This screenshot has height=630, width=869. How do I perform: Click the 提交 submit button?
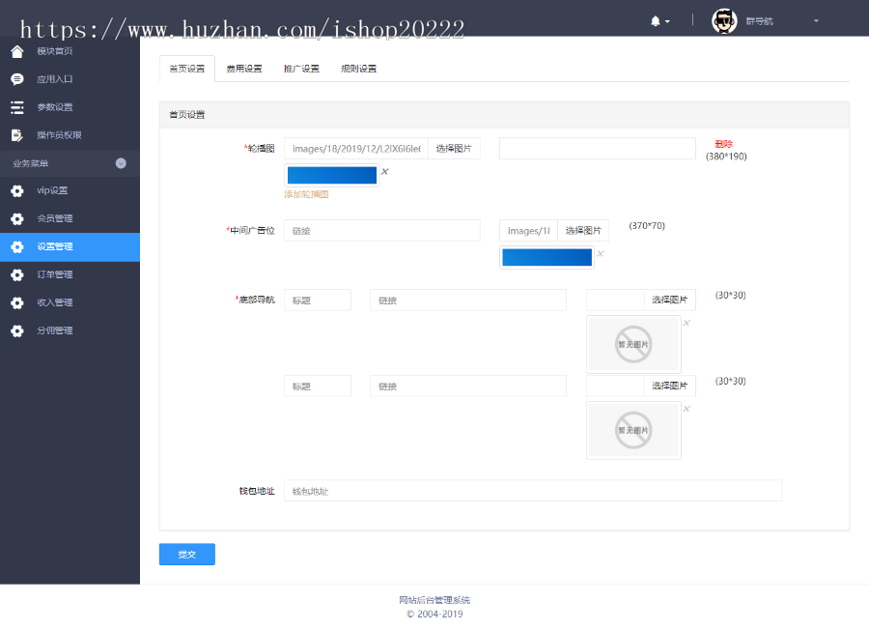point(186,554)
